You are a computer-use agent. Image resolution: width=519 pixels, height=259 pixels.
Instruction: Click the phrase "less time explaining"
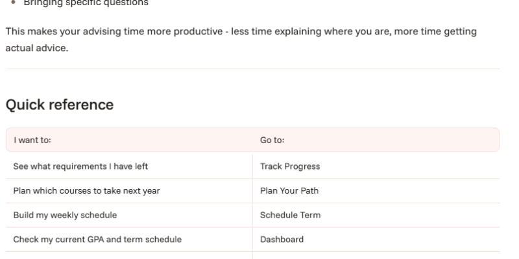(x=276, y=32)
